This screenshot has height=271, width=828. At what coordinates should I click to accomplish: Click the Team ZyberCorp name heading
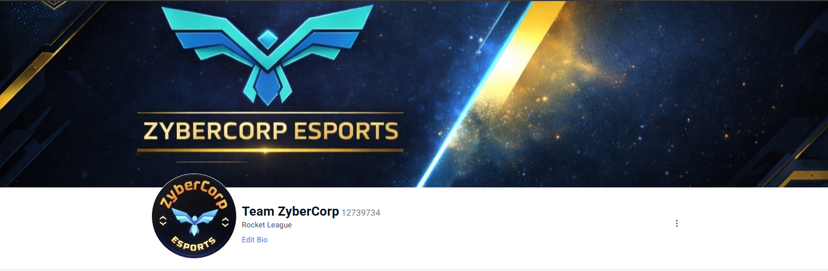pyautogui.click(x=291, y=211)
